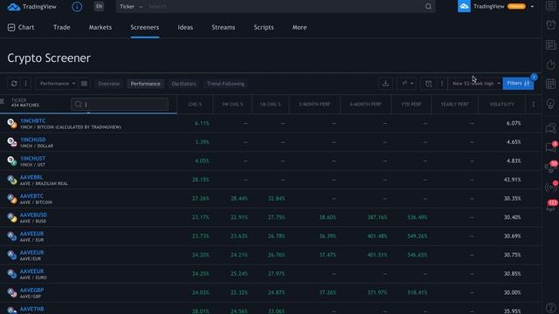Open the three-dot menu beside the alert icon
This screenshot has width=559, height=314.
(442, 84)
